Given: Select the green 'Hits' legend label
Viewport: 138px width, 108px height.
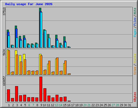Looking at the screenshot, I should click(x=135, y=11).
